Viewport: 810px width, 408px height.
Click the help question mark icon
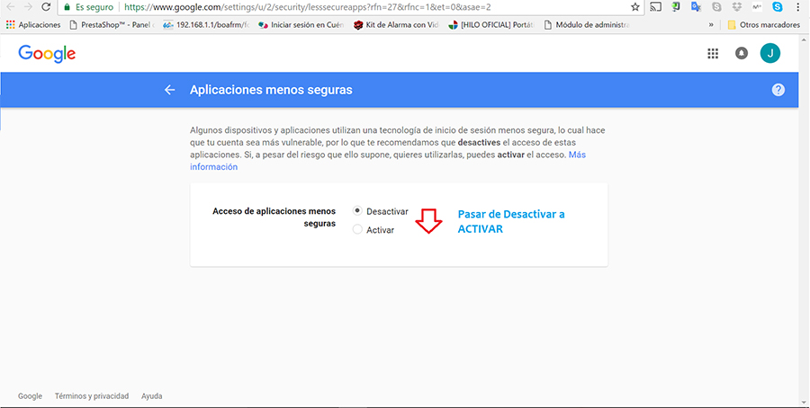[778, 90]
